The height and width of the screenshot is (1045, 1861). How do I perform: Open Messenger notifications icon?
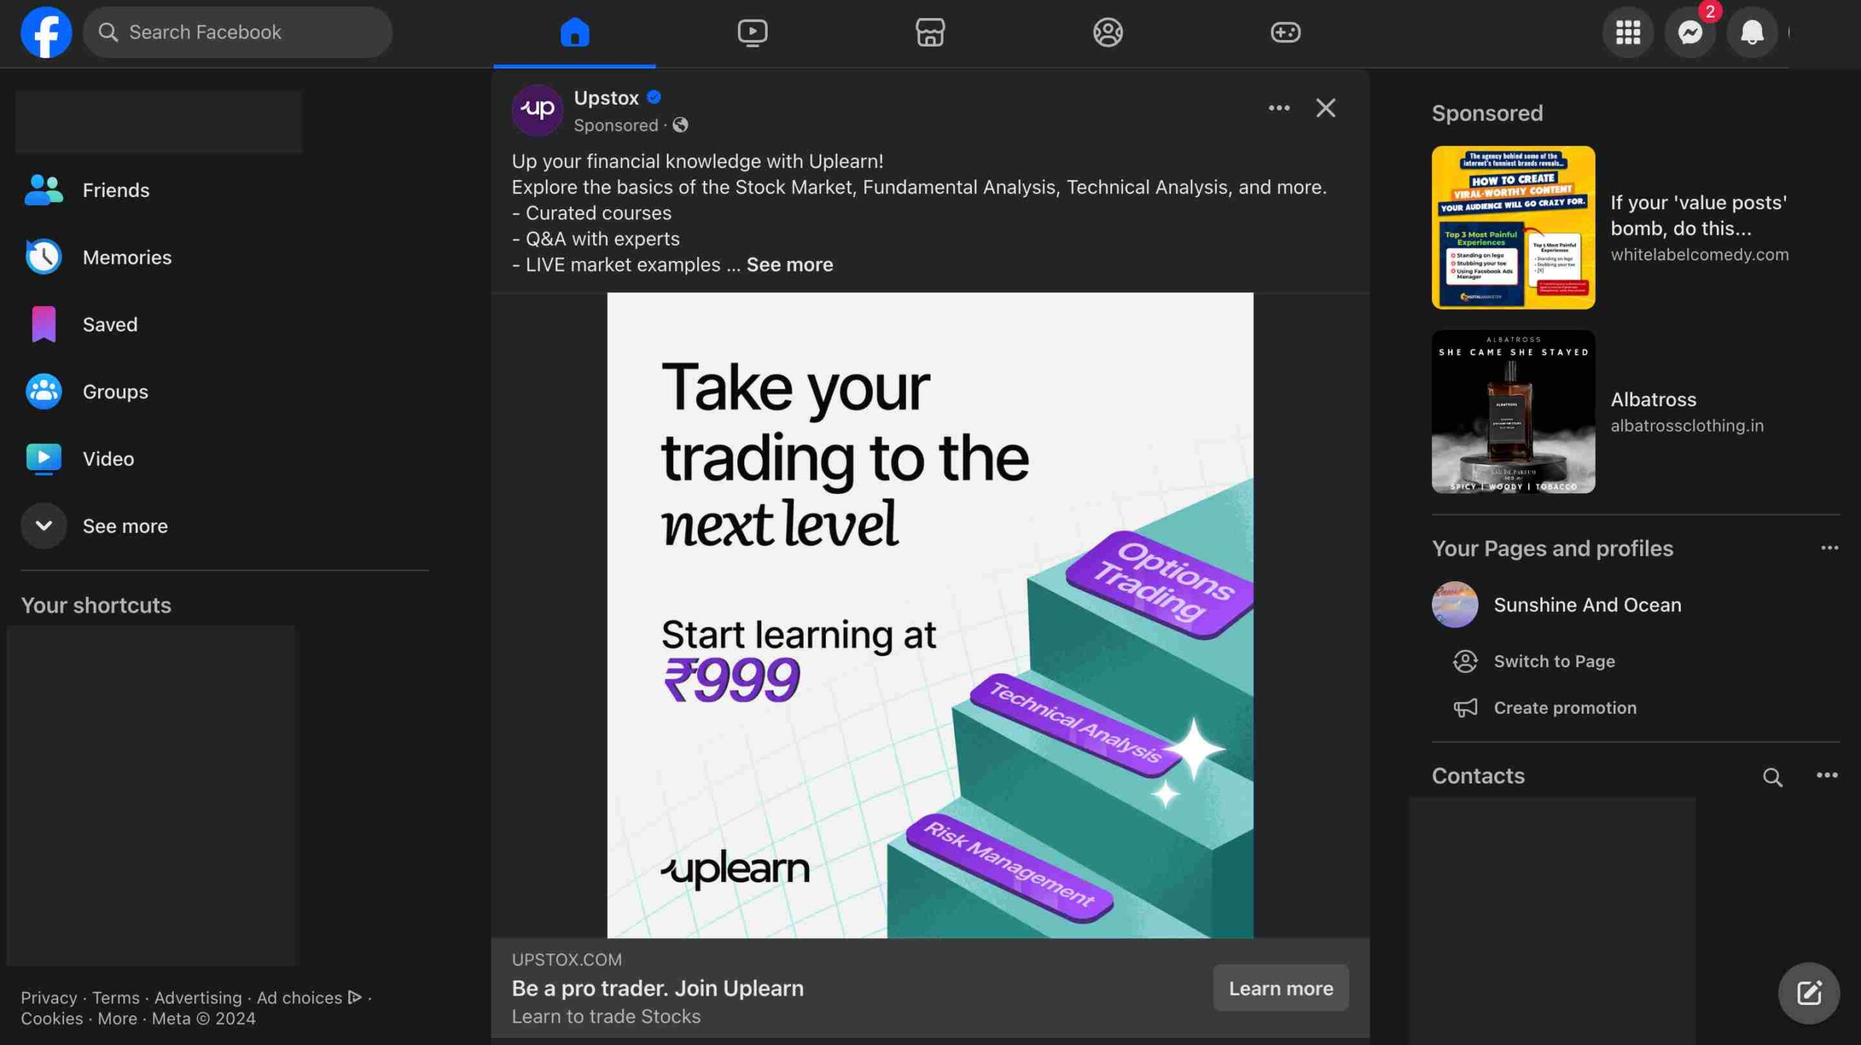[1689, 32]
